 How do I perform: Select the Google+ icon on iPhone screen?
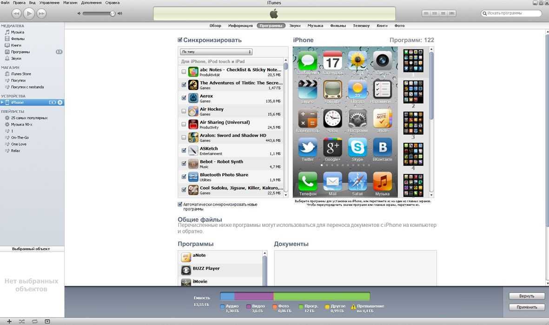point(333,147)
